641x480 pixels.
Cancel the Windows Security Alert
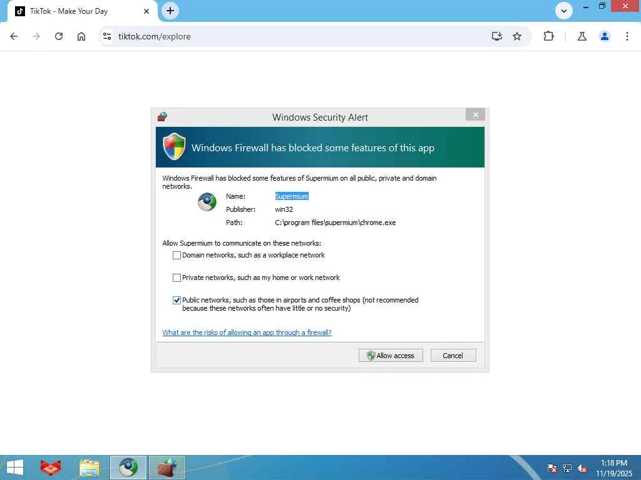(453, 356)
